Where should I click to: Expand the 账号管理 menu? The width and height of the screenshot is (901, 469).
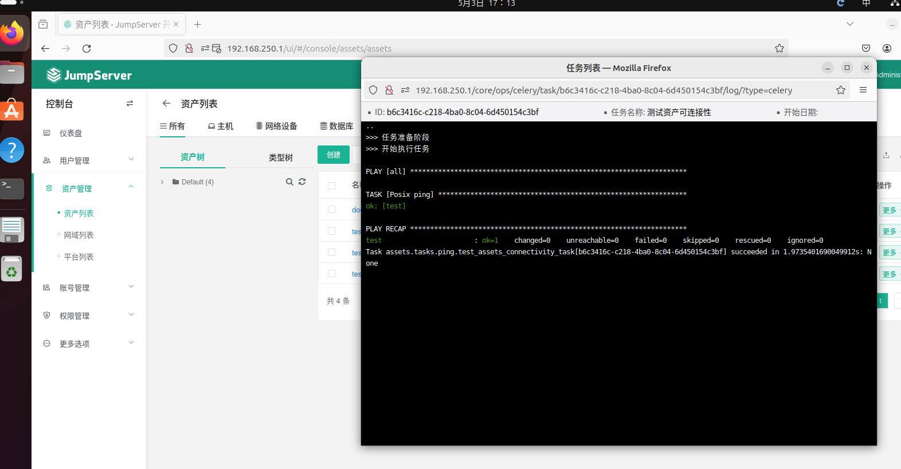tap(89, 287)
